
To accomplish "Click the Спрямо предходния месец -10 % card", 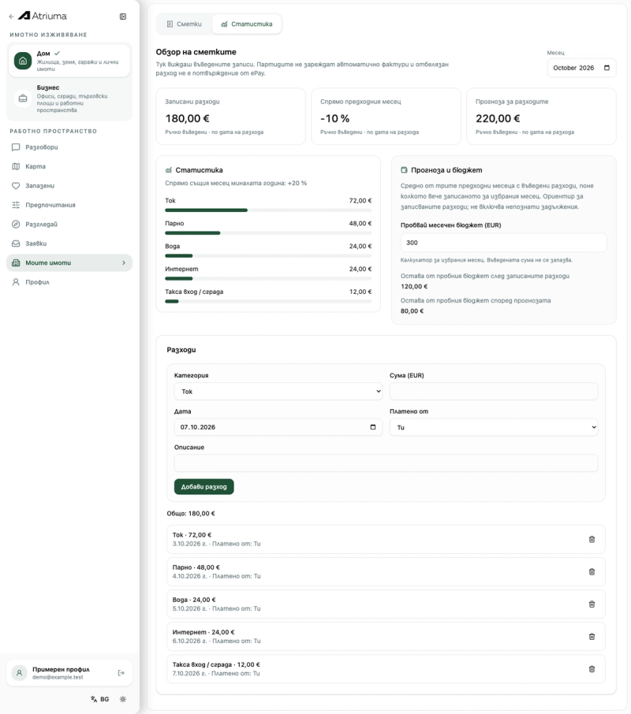I will (x=386, y=117).
